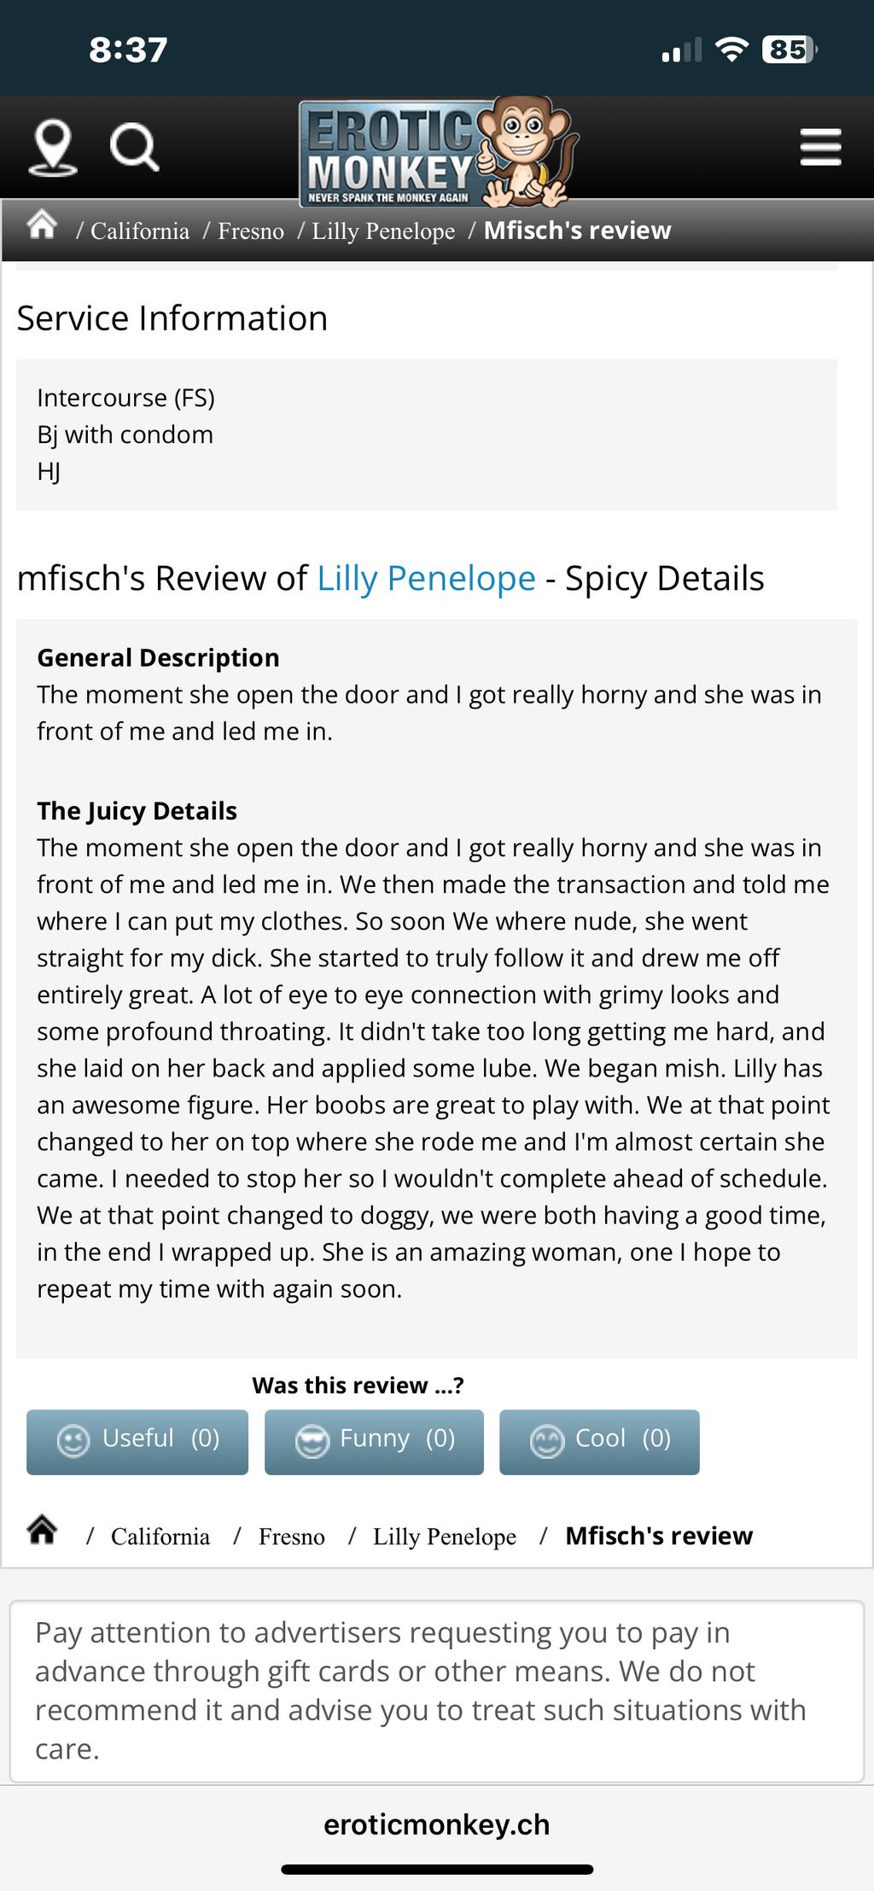
Task: Open search with the magnifier icon
Action: [x=135, y=148]
